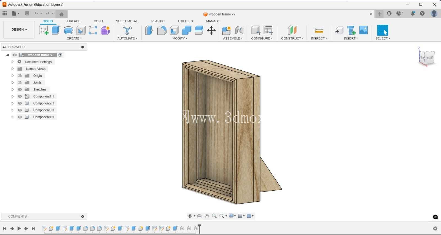Hide Component2:1 using its eye icon
Screen dimensions: 441x235
click(20, 103)
